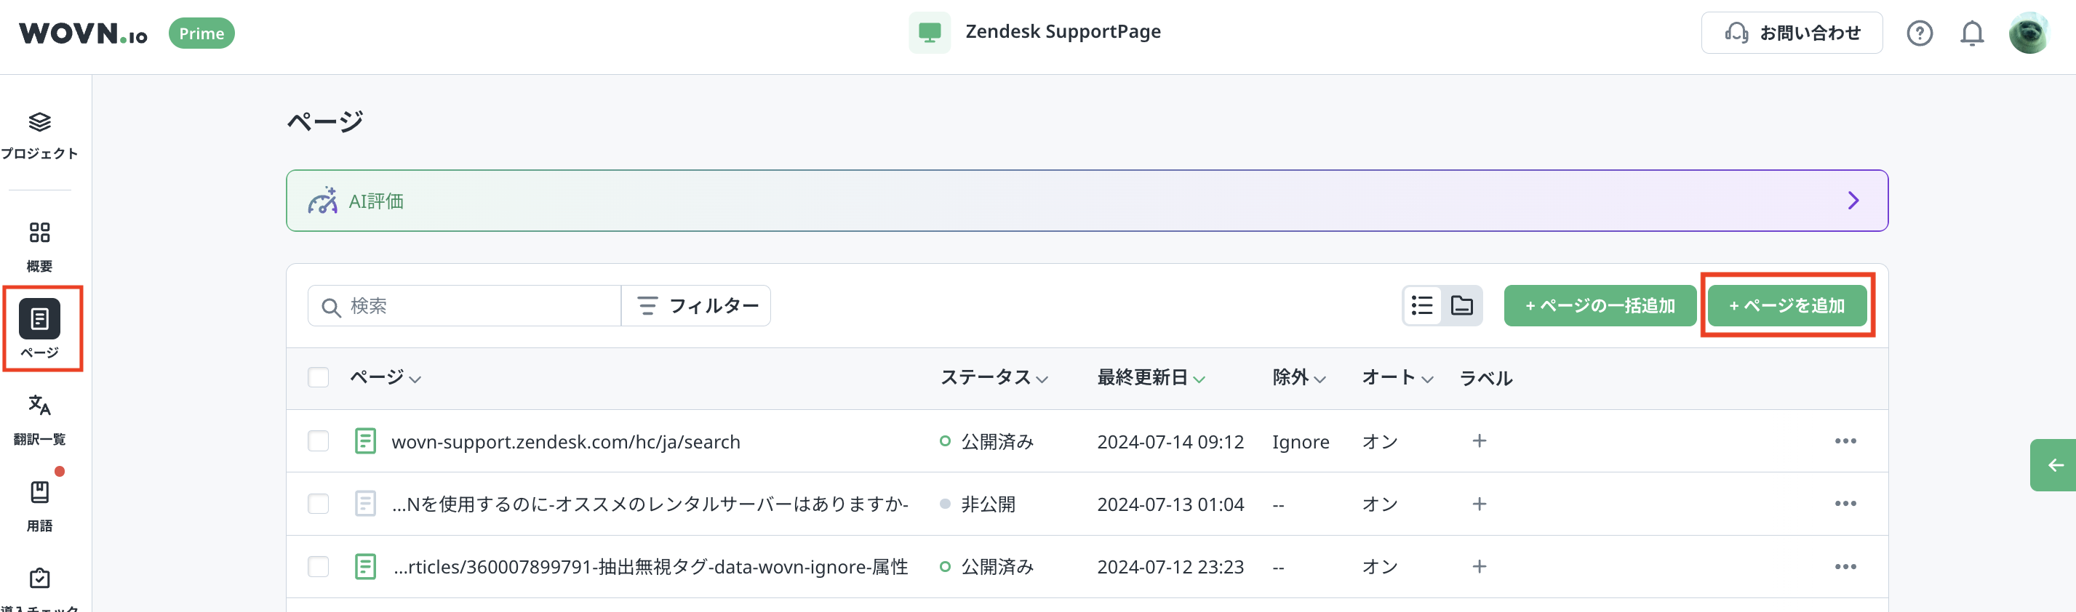Viewport: 2076px width, 612px height.
Task: Open notifications bell icon
Action: click(1971, 33)
